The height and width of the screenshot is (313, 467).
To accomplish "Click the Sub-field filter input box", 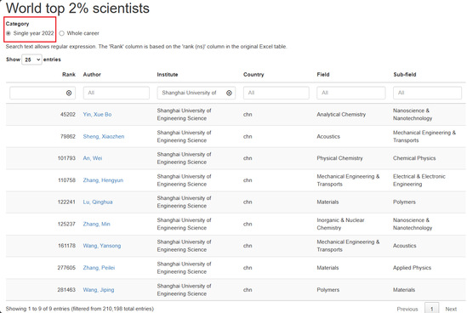I will coord(427,93).
